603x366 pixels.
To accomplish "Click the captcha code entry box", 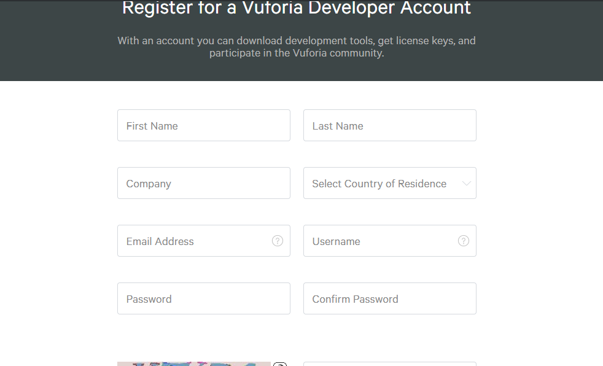I will click(x=389, y=364).
